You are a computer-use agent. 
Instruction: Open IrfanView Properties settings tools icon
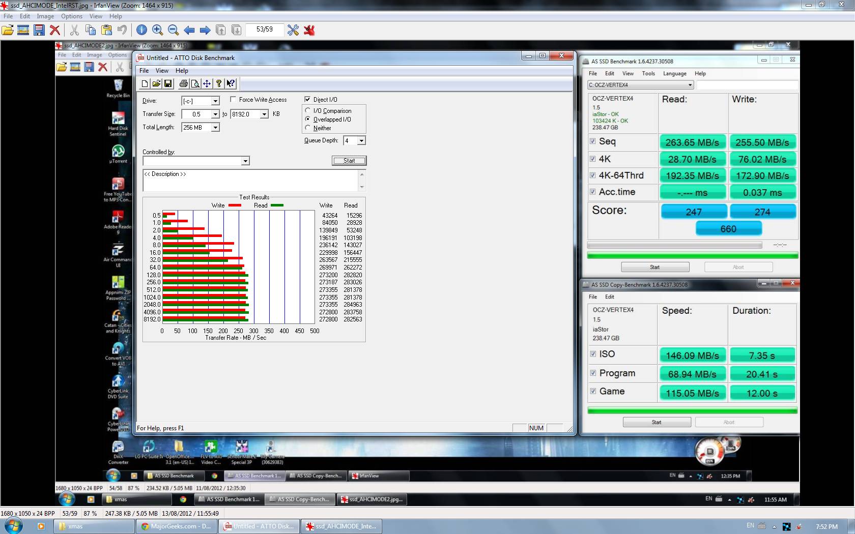[293, 30]
